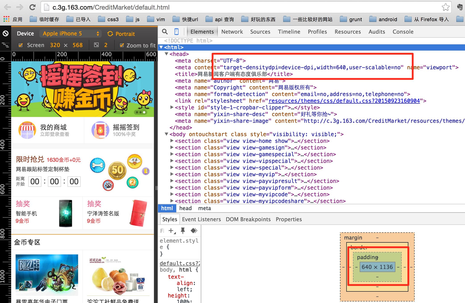This screenshot has height=303, width=465.
Task: Toggle the Zoom to fit checkbox
Action: pyautogui.click(x=122, y=45)
